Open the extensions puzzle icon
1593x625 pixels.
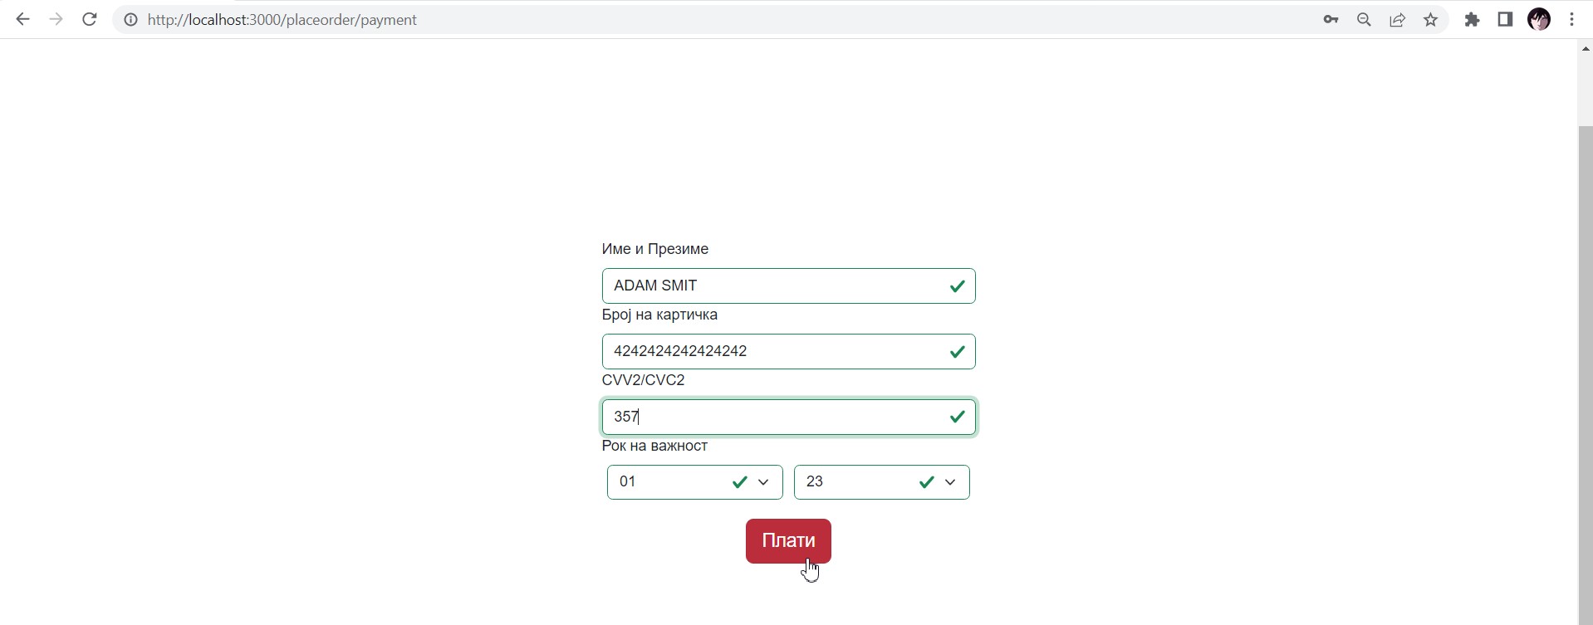pyautogui.click(x=1472, y=20)
